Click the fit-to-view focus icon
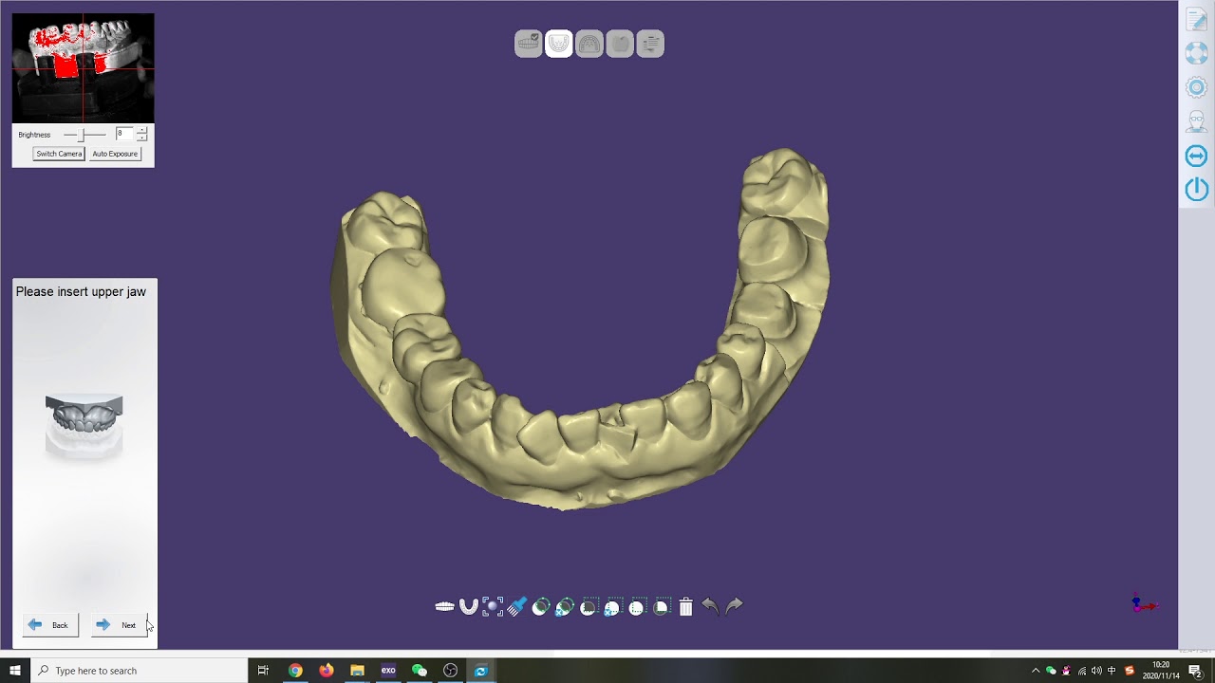 pyautogui.click(x=493, y=607)
